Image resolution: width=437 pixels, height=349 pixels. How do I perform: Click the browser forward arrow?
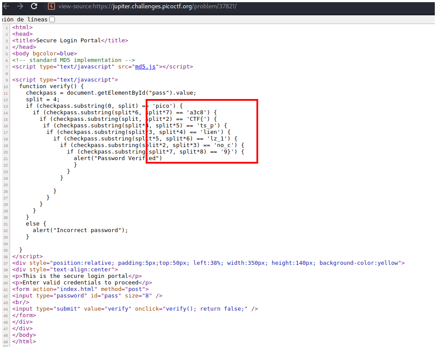pos(20,7)
